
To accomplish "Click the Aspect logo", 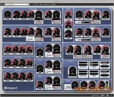I will click(11, 88).
